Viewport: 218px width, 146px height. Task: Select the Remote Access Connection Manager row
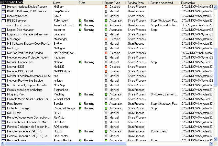107,122
